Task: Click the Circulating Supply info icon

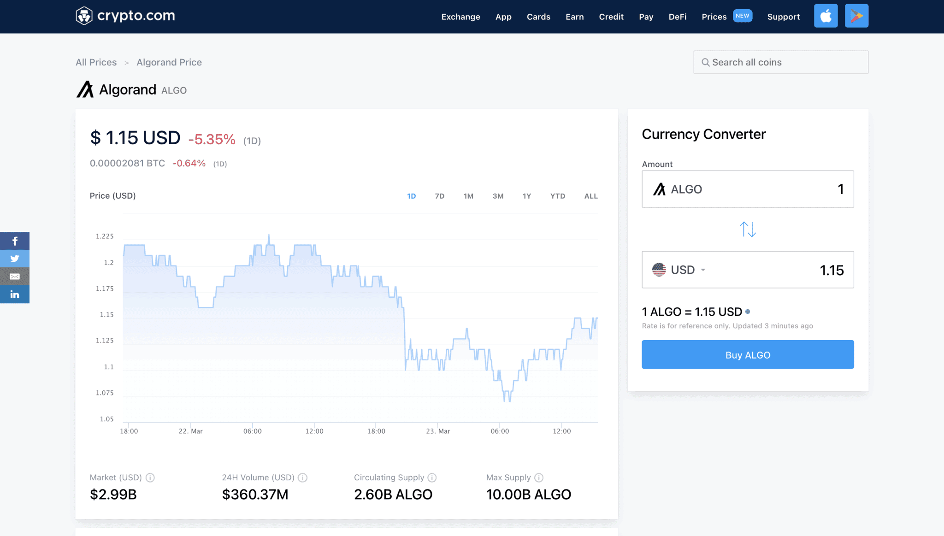Action: click(432, 477)
